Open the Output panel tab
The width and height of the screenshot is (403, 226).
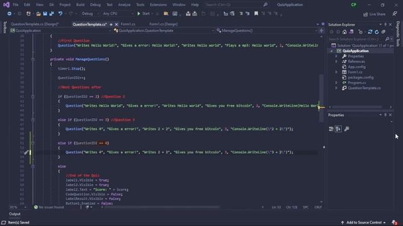pyautogui.click(x=14, y=214)
